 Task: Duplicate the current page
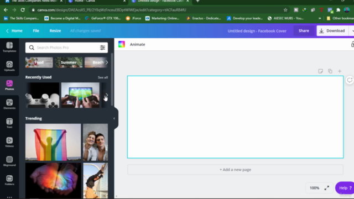pyautogui.click(x=330, y=71)
